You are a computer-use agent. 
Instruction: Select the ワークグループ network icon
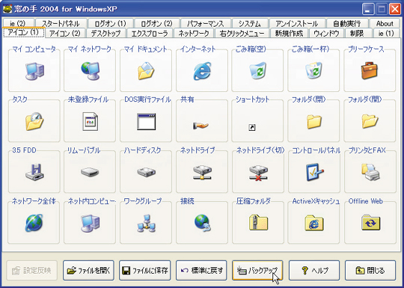click(146, 223)
